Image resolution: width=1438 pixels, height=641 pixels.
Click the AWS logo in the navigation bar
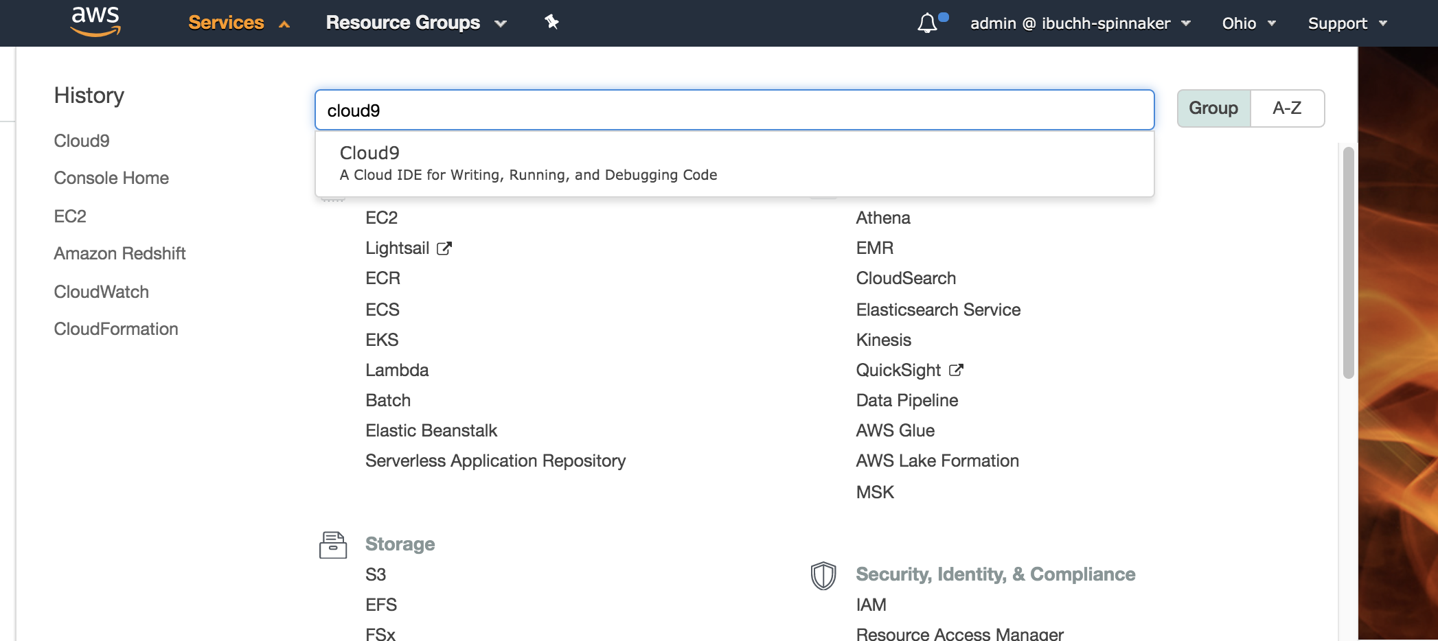coord(95,21)
